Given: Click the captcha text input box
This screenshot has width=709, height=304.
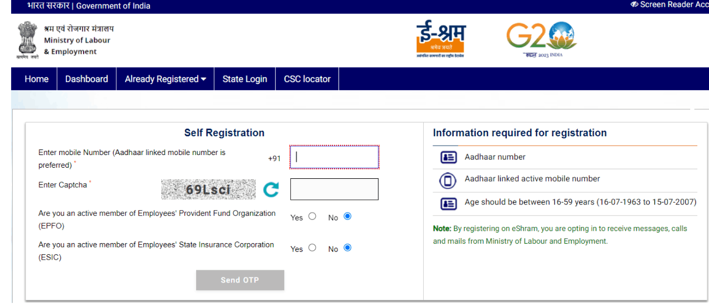Looking at the screenshot, I should click(335, 189).
